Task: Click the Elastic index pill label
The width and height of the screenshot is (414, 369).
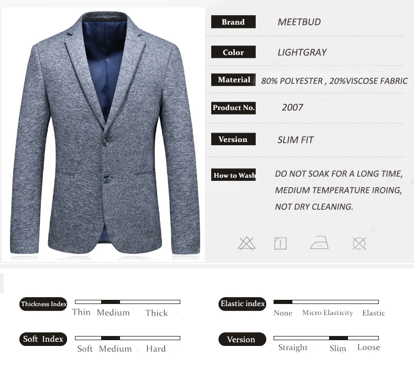Action: point(243,304)
